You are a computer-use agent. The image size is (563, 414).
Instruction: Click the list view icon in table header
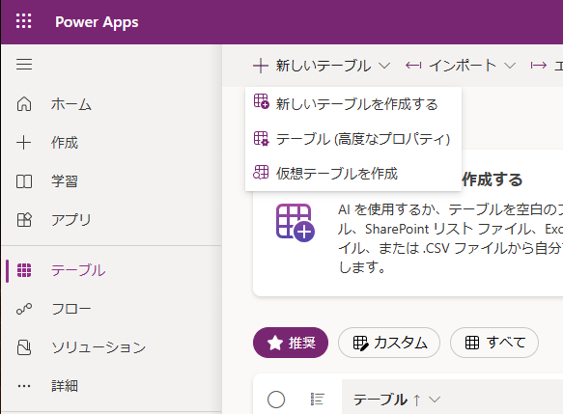coord(318,399)
